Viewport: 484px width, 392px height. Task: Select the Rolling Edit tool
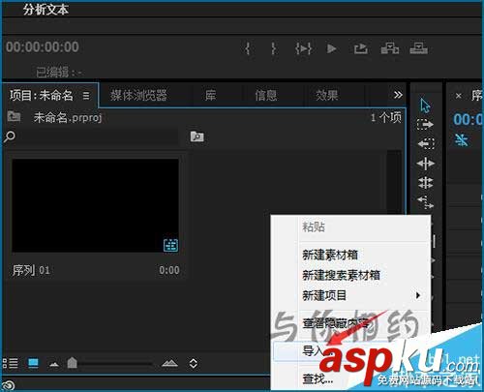426,183
